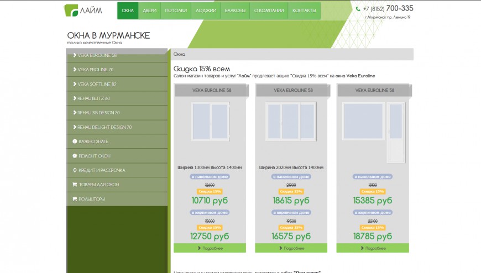Click chevron in Подробнее for 15385 руб card
The image size is (481, 273).
[x=362, y=248]
